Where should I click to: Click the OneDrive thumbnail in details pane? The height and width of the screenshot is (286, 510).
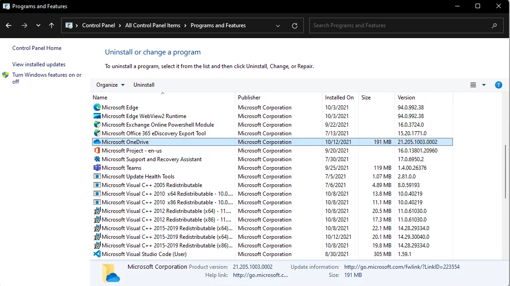tap(111, 273)
